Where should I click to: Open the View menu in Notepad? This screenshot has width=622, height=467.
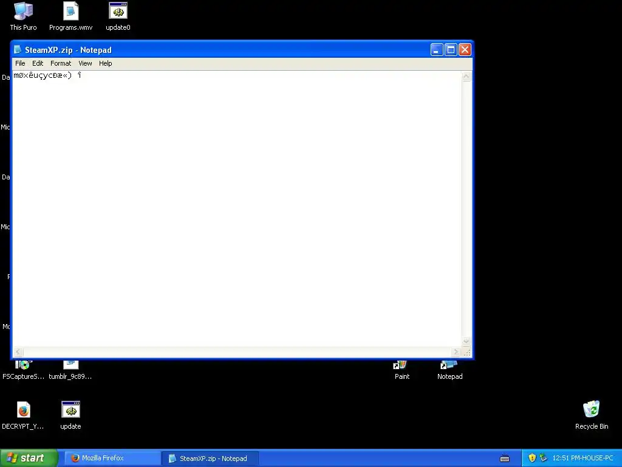point(85,63)
